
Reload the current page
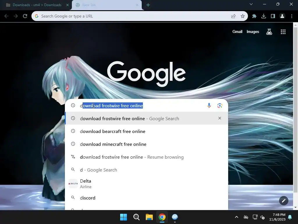(x=25, y=16)
